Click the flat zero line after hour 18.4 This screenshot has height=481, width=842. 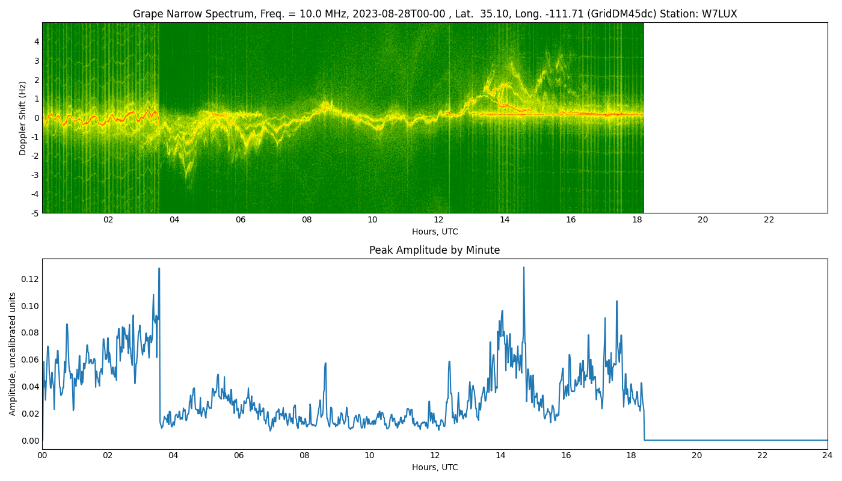[x=736, y=440]
